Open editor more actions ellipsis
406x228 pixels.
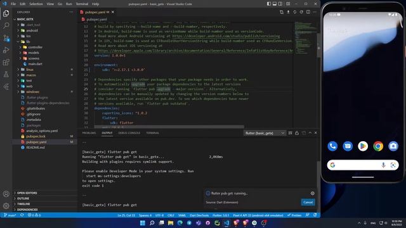point(315,12)
